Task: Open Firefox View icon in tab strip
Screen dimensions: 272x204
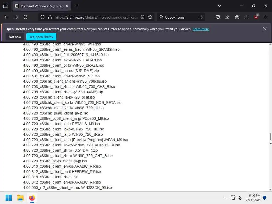Action: click(x=5, y=6)
